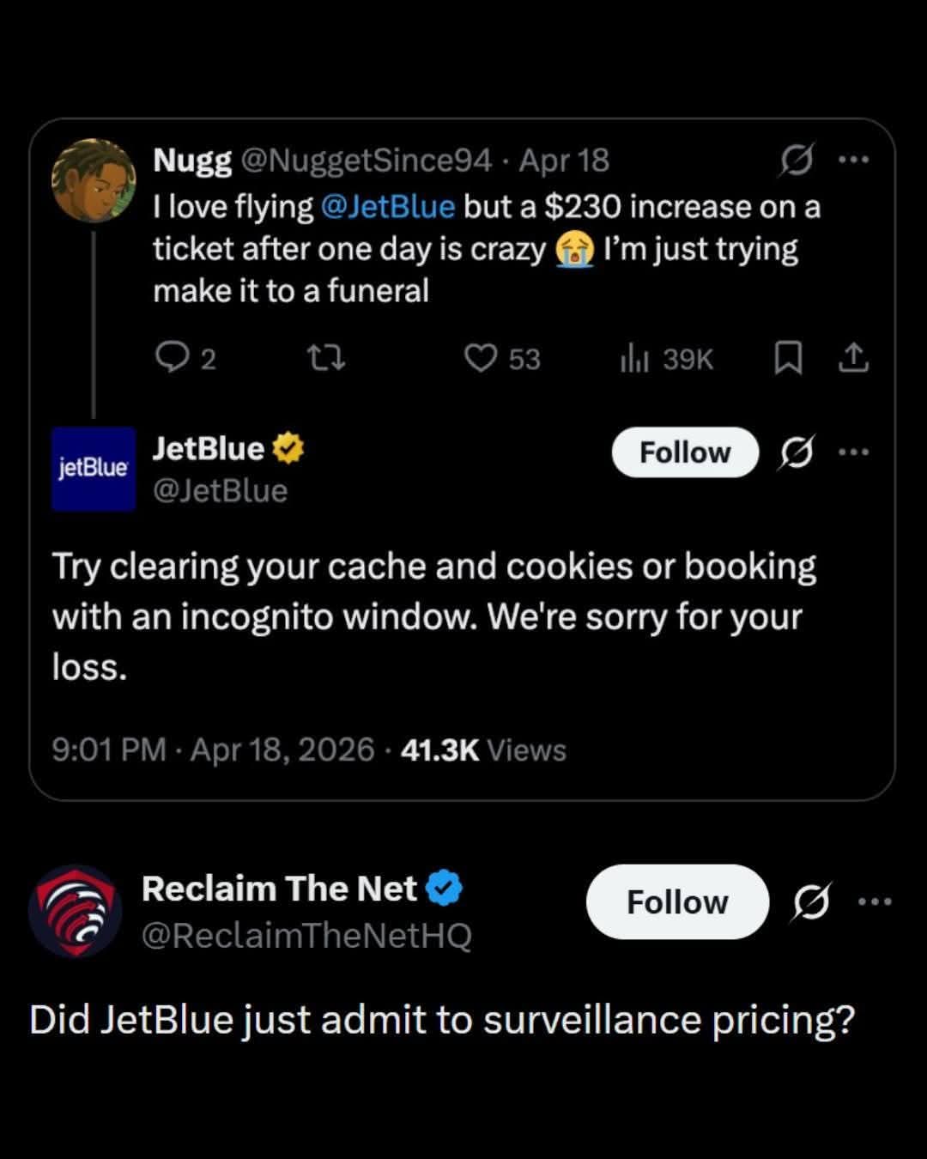The width and height of the screenshot is (927, 1159).
Task: Click the Apr 18 timestamp on Nugg's tweet
Action: tap(562, 160)
